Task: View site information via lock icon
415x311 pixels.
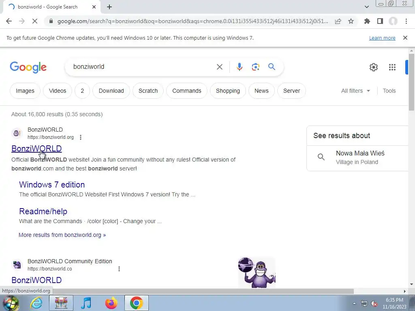Action: click(x=51, y=21)
